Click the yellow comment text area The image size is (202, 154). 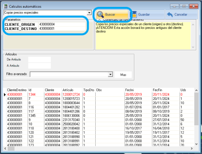coord(143,36)
